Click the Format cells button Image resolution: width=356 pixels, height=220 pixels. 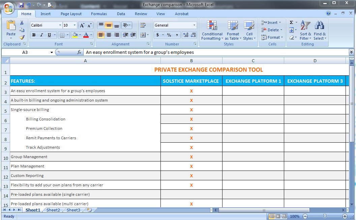pos(272,37)
